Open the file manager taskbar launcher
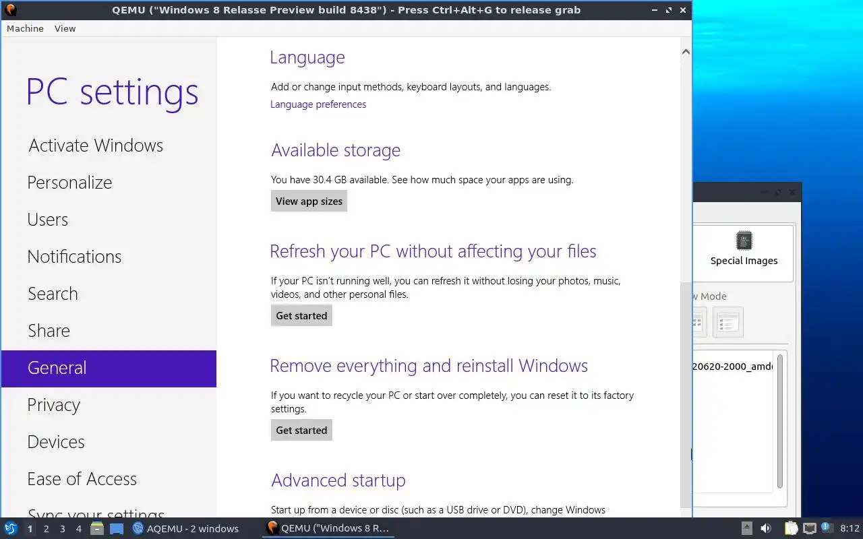The width and height of the screenshot is (863, 539). click(97, 528)
